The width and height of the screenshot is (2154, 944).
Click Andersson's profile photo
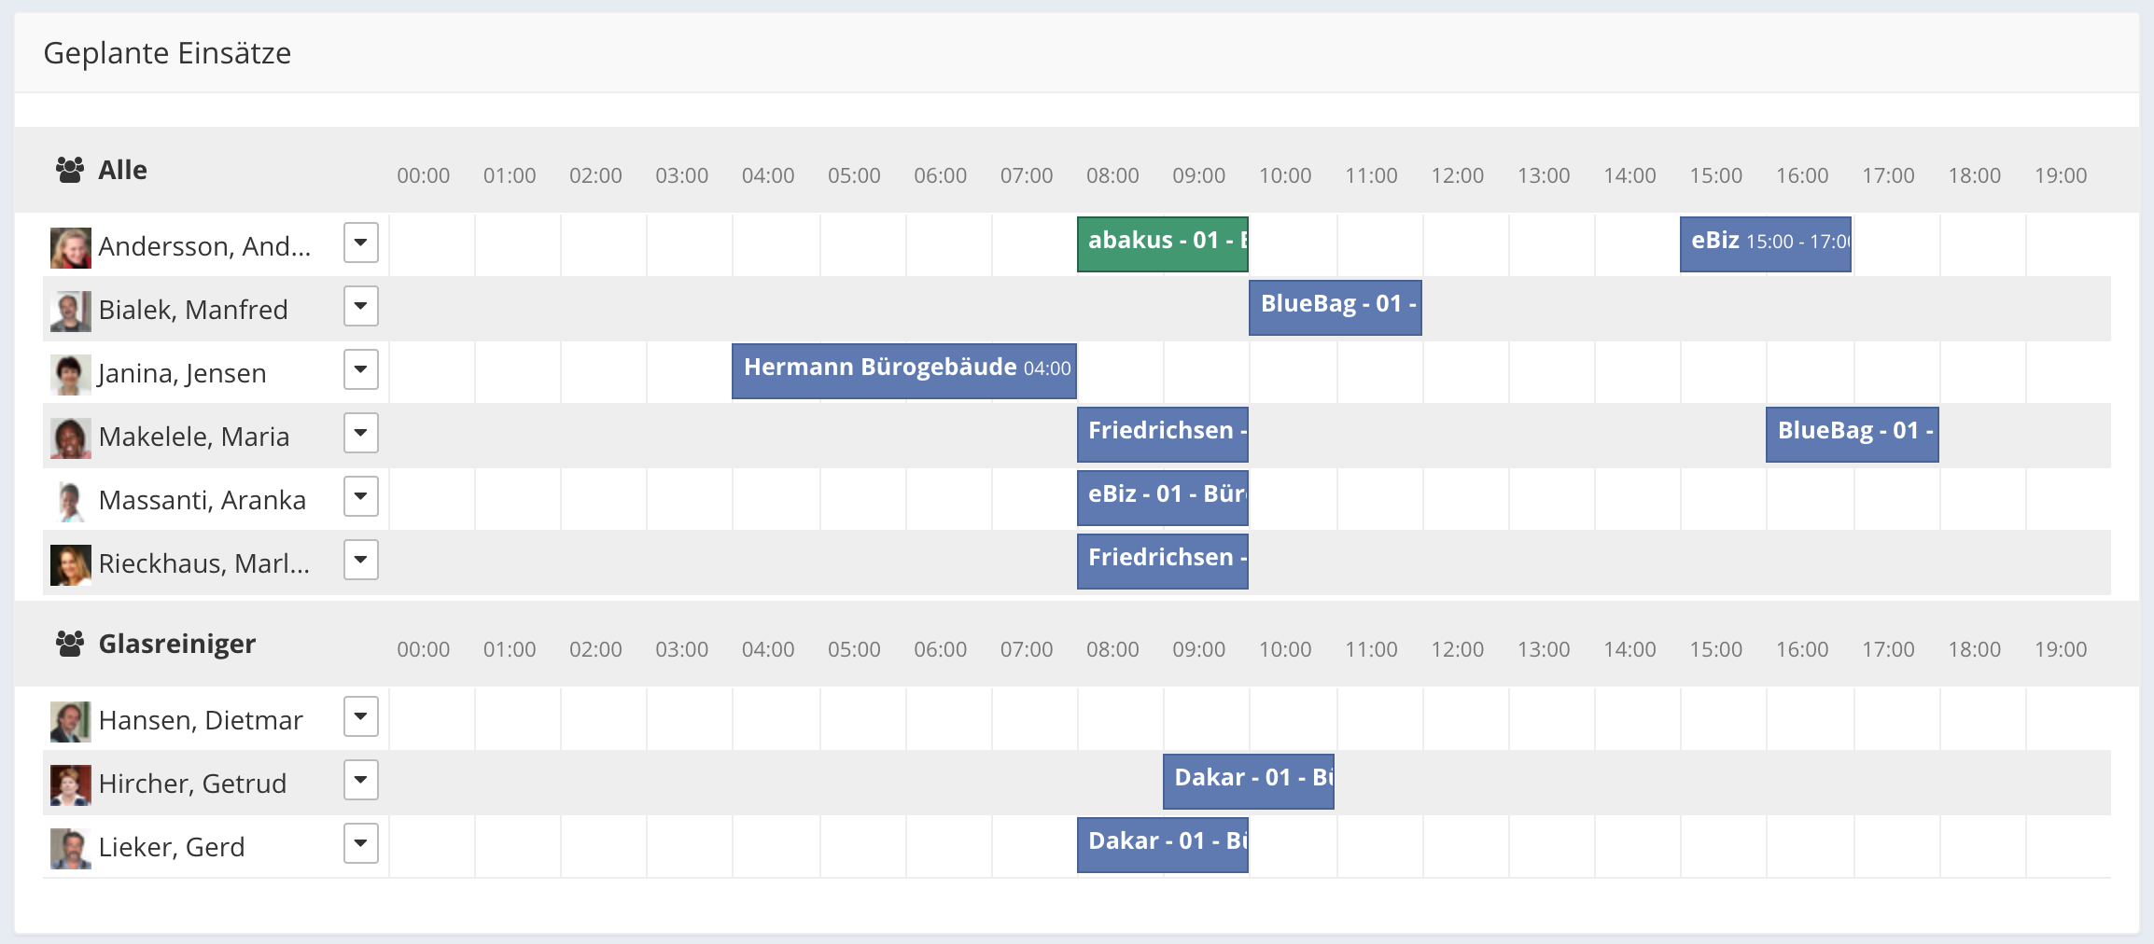pyautogui.click(x=71, y=247)
